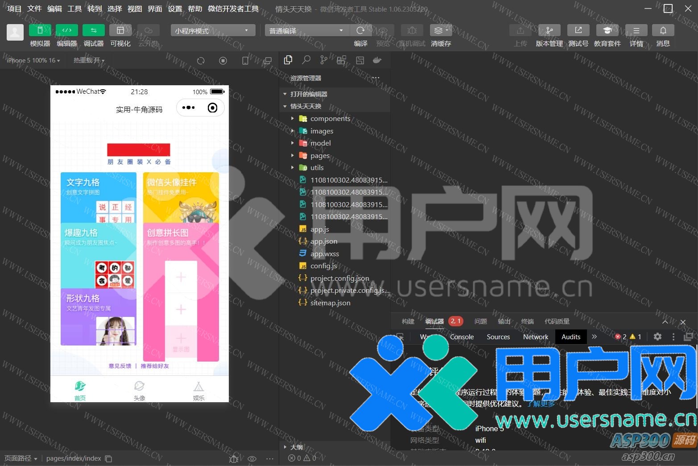
Task: Open version management icon
Action: click(x=549, y=30)
